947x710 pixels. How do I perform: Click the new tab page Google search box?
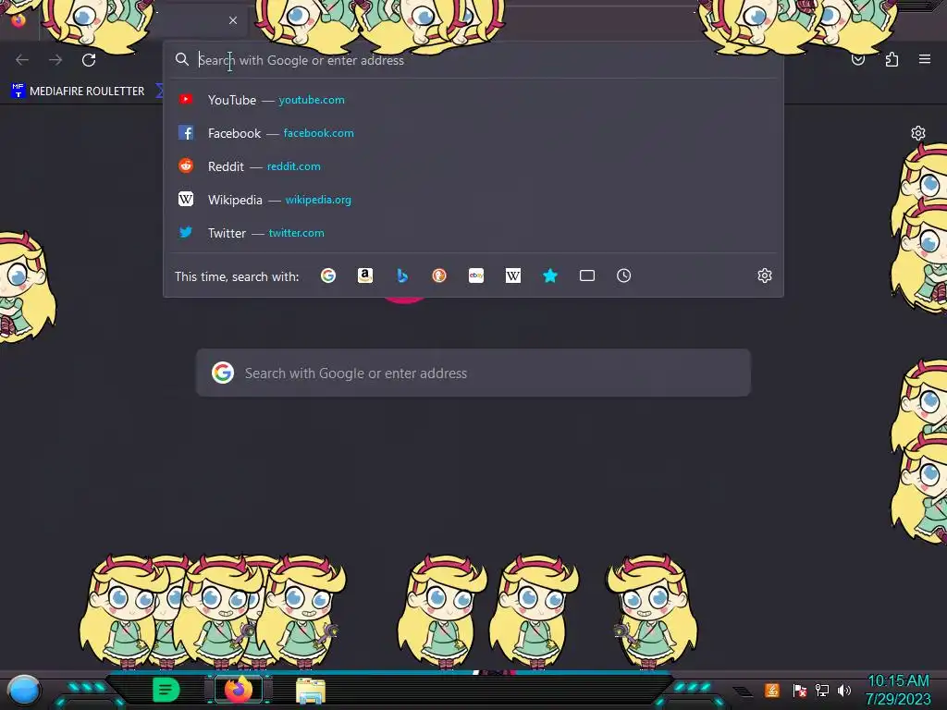coord(473,373)
